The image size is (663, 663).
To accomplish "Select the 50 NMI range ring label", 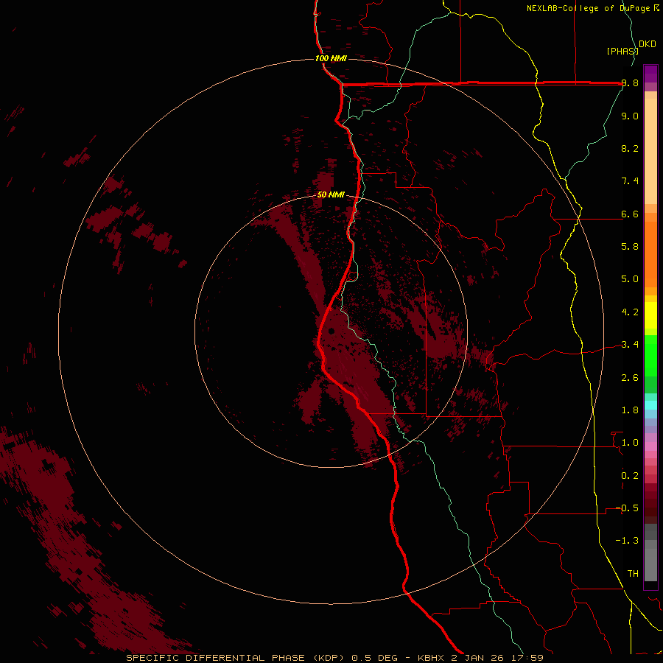I will (x=331, y=194).
